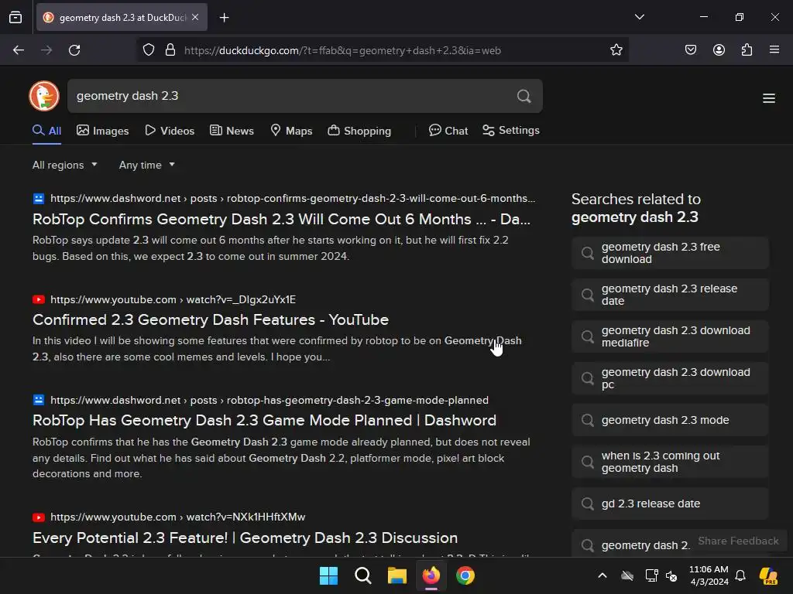Click Dashword favicon of first result

pos(39,199)
